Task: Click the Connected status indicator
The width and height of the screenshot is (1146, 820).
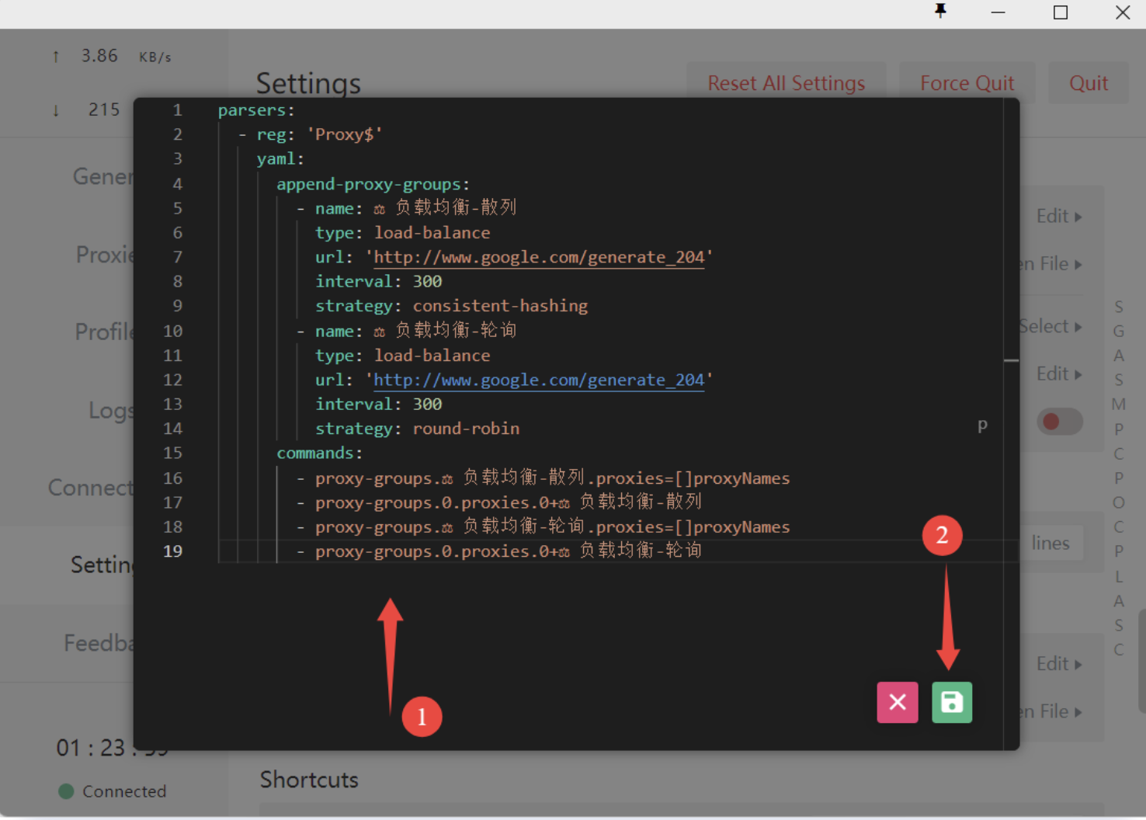Action: tap(113, 791)
